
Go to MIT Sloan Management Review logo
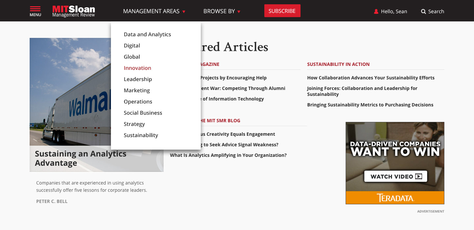(x=74, y=11)
